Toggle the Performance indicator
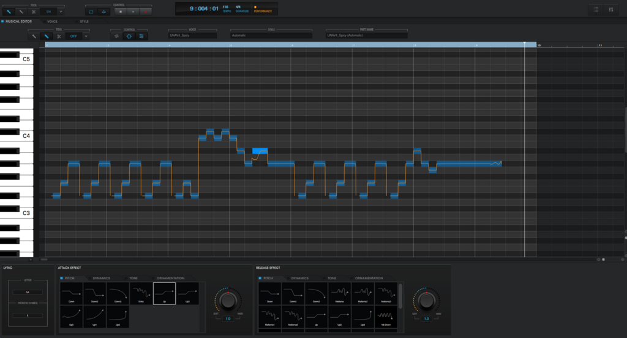 tap(263, 9)
